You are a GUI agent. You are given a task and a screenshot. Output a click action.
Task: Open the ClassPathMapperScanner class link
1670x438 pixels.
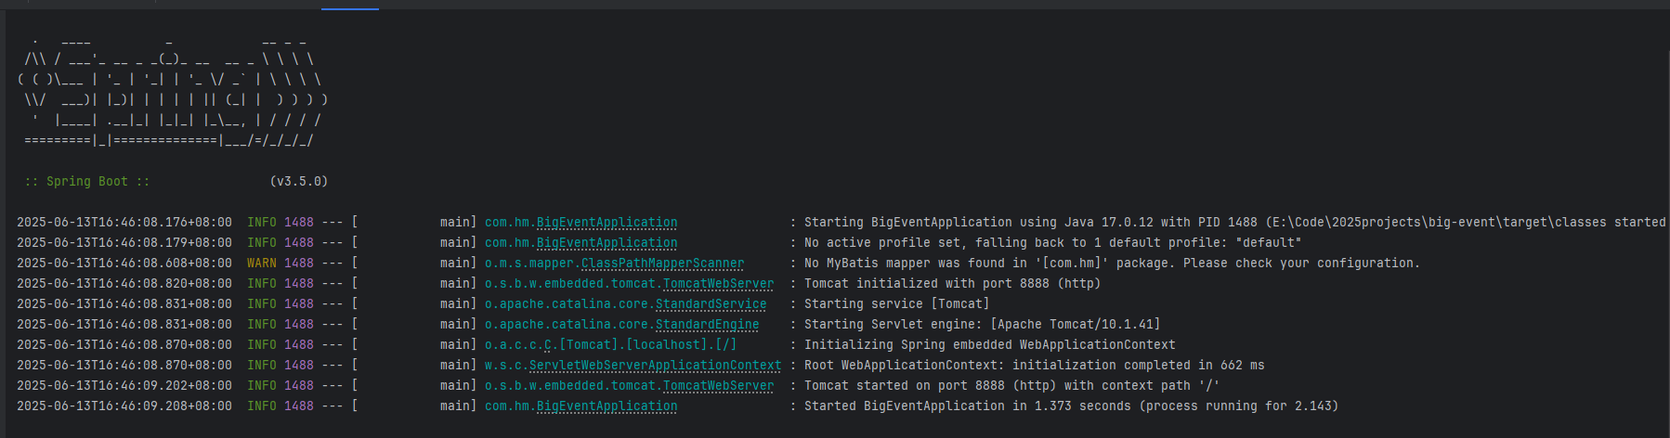662,264
